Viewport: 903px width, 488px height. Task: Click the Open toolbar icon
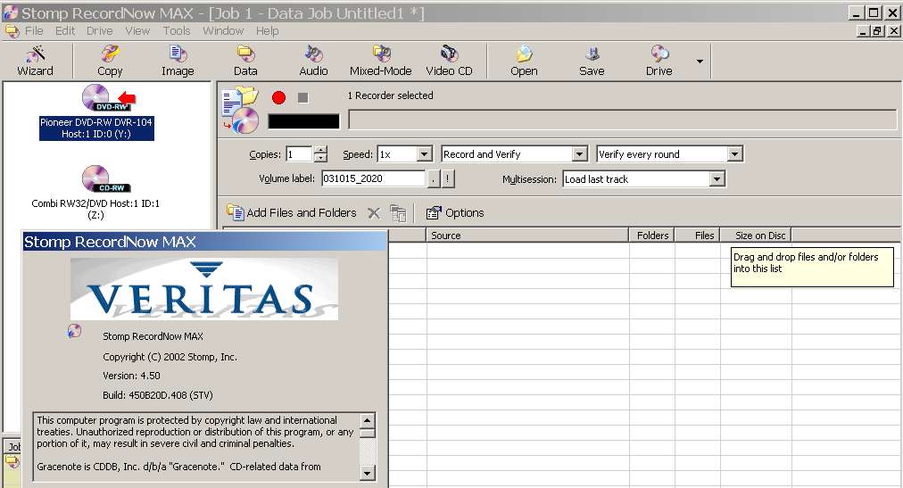(x=524, y=61)
